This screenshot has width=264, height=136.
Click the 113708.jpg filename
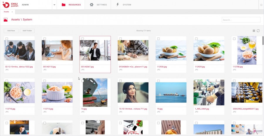click(238, 67)
